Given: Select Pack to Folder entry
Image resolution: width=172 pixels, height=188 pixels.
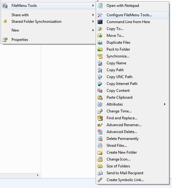Looking at the screenshot, I should (x=132, y=49).
